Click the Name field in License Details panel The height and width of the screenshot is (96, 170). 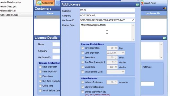[56, 44]
